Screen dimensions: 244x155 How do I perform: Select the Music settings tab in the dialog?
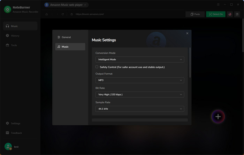70,46
